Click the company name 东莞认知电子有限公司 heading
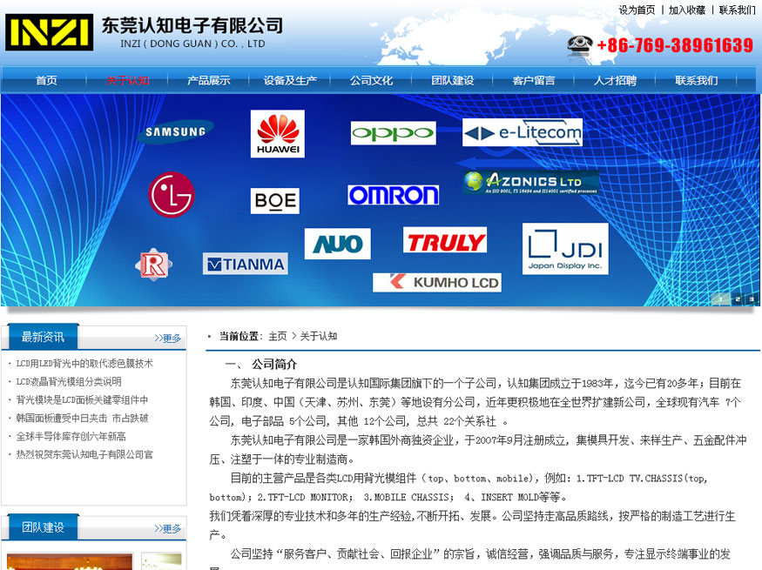762x570 pixels. [x=192, y=26]
